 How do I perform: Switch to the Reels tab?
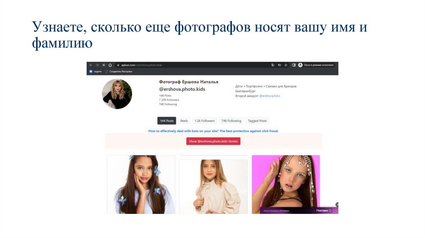coord(184,121)
